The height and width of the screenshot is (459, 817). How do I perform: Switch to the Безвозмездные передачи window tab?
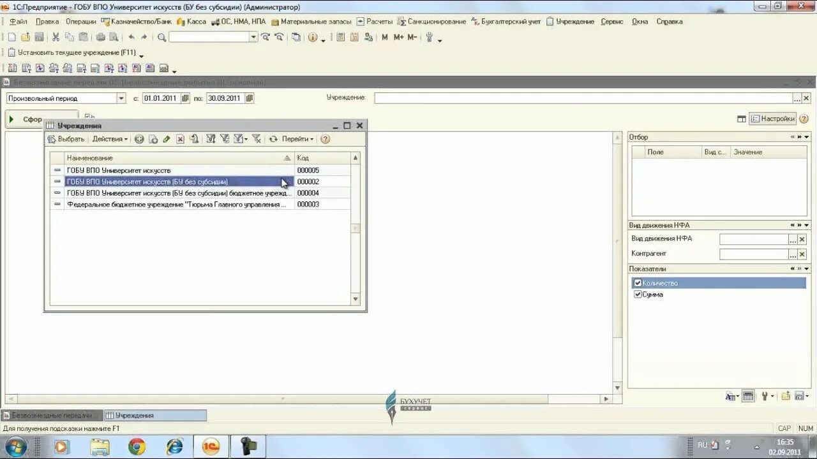tap(51, 415)
